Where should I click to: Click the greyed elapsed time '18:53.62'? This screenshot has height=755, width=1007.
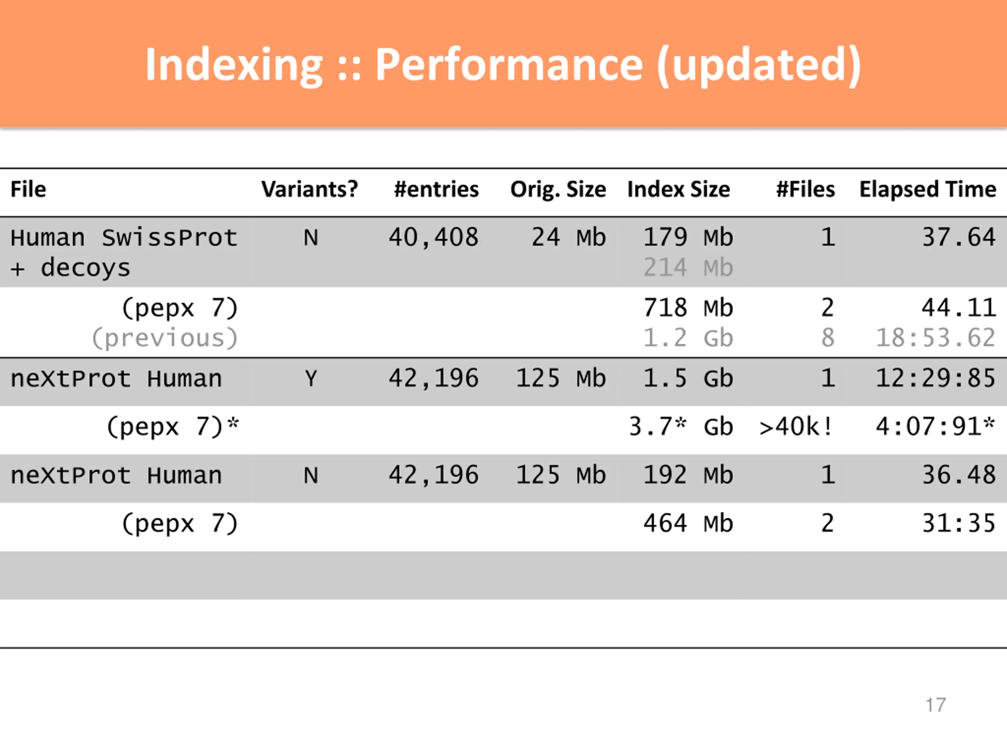pos(936,338)
